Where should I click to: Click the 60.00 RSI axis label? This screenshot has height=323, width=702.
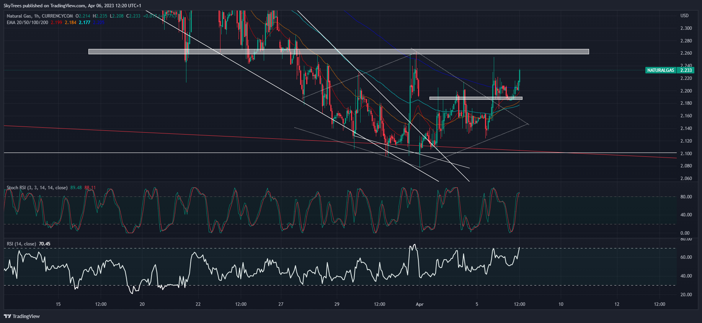686,257
